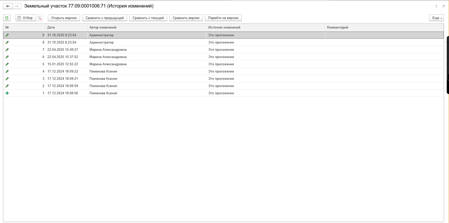Open the Отбор filter button
Viewport: 449px width, 223px height.
[x=26, y=18]
